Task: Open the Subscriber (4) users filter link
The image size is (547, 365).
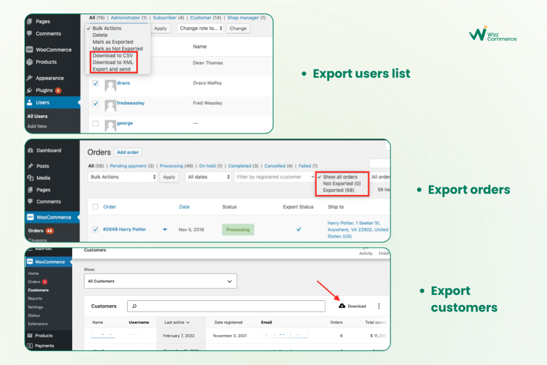Action: (168, 18)
